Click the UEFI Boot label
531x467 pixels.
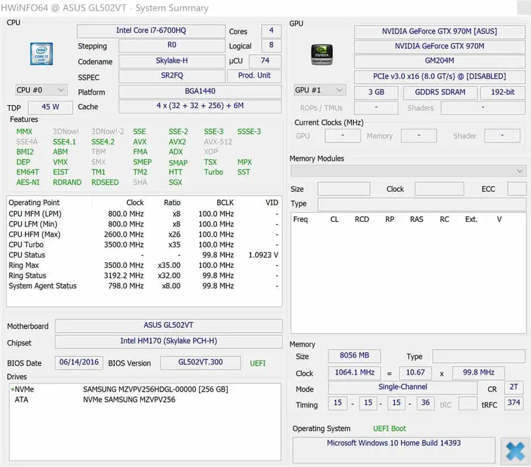(x=390, y=429)
